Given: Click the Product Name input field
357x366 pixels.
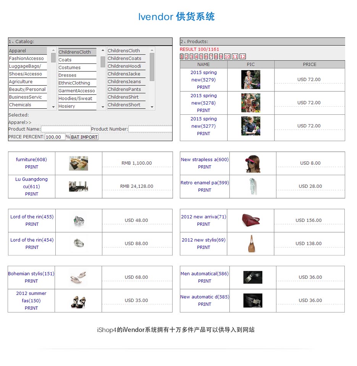Looking at the screenshot, I should tap(66, 129).
